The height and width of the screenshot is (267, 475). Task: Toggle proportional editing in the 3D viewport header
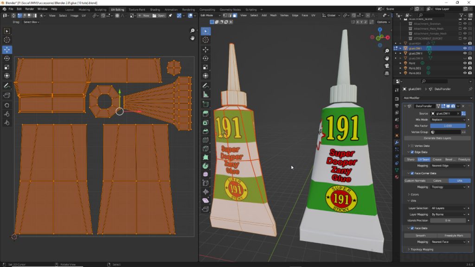368,15
